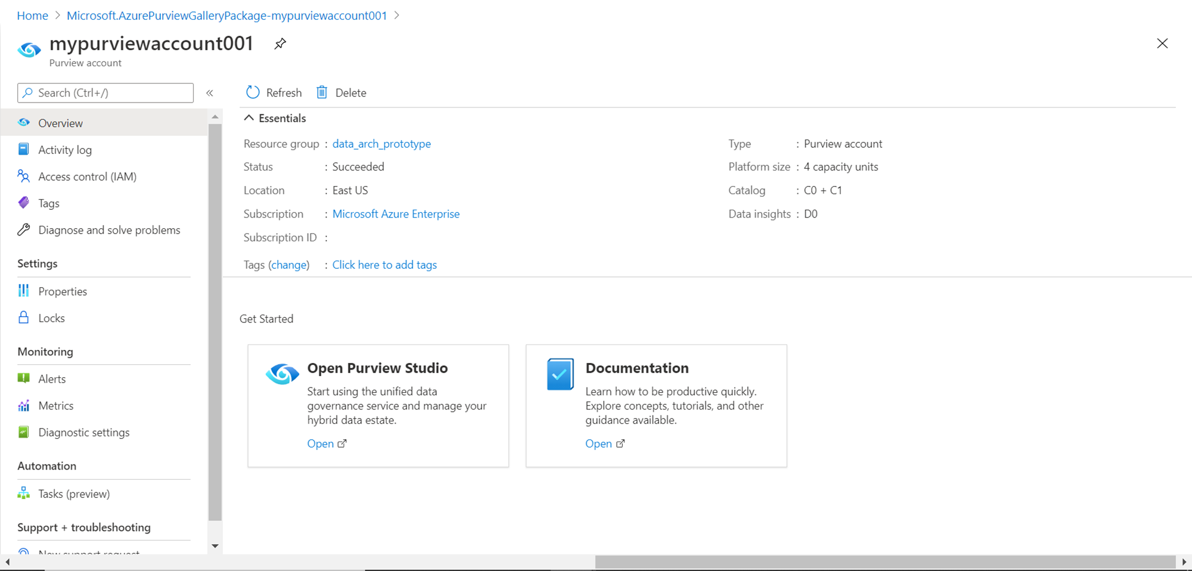Screen dimensions: 1192x571
Task: Click here to add tags link
Action: point(384,265)
